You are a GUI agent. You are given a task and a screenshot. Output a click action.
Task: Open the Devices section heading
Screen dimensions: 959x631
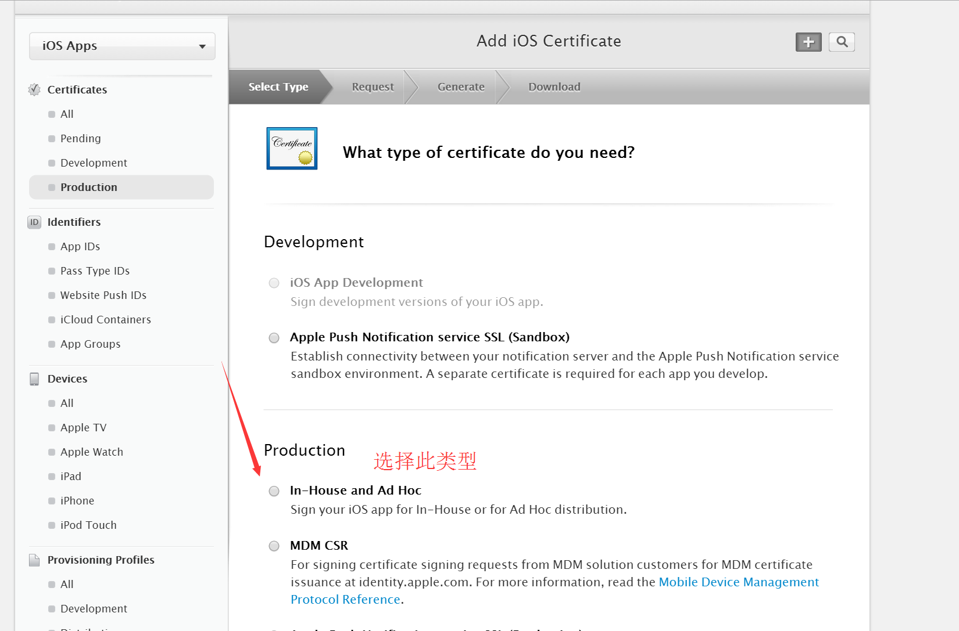pyautogui.click(x=67, y=379)
